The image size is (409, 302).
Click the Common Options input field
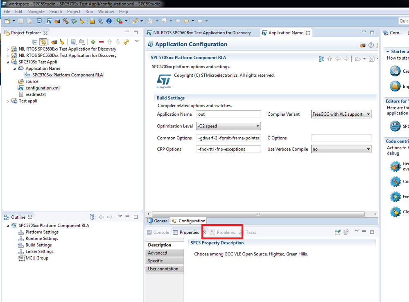pyautogui.click(x=228, y=138)
